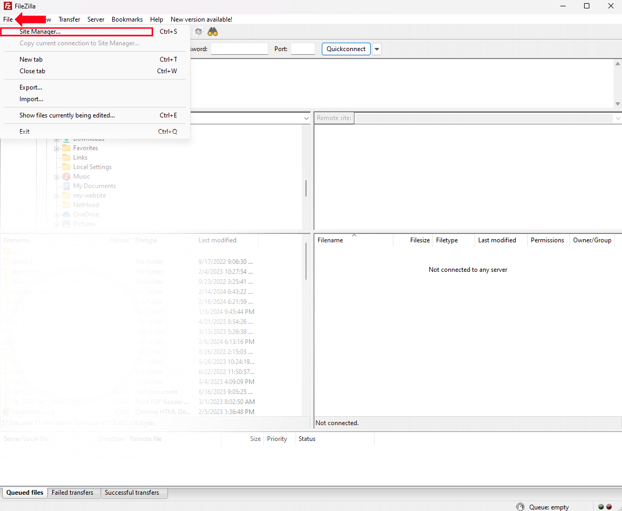The width and height of the screenshot is (622, 511).
Task: Click the Remote site path field
Action: coord(484,118)
